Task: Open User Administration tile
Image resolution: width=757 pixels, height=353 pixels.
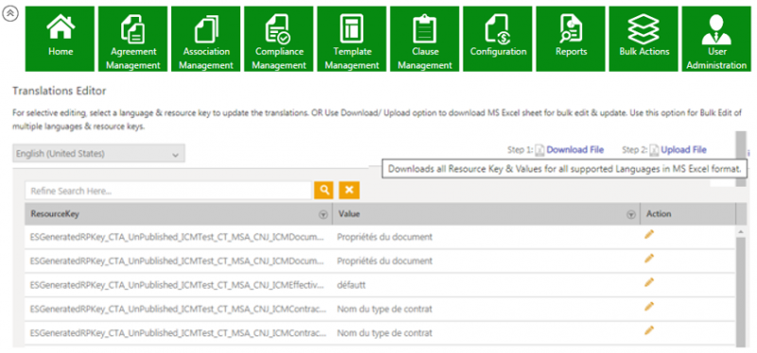Action: [x=716, y=39]
